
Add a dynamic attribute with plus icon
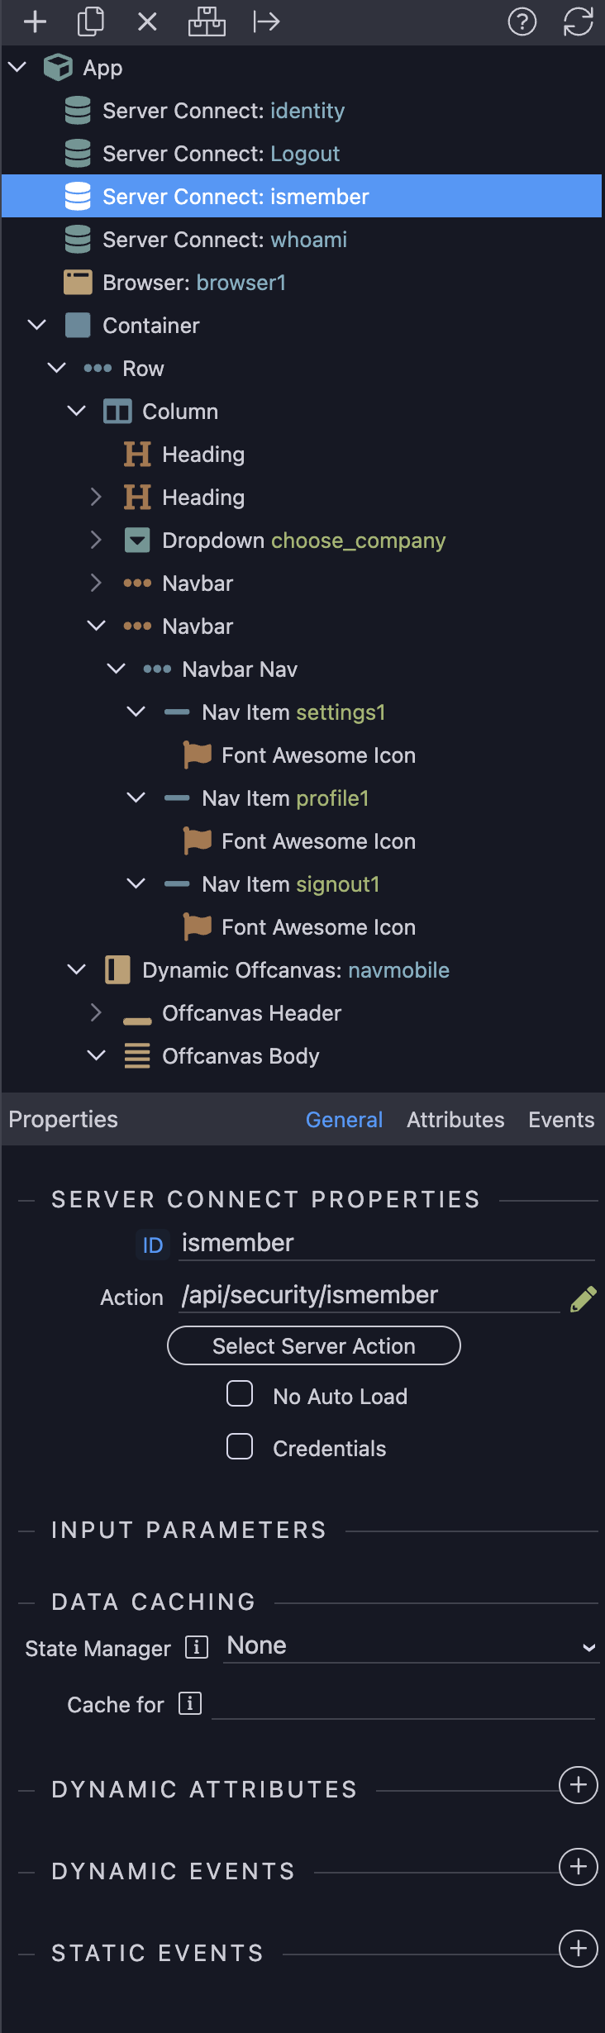tap(579, 1785)
